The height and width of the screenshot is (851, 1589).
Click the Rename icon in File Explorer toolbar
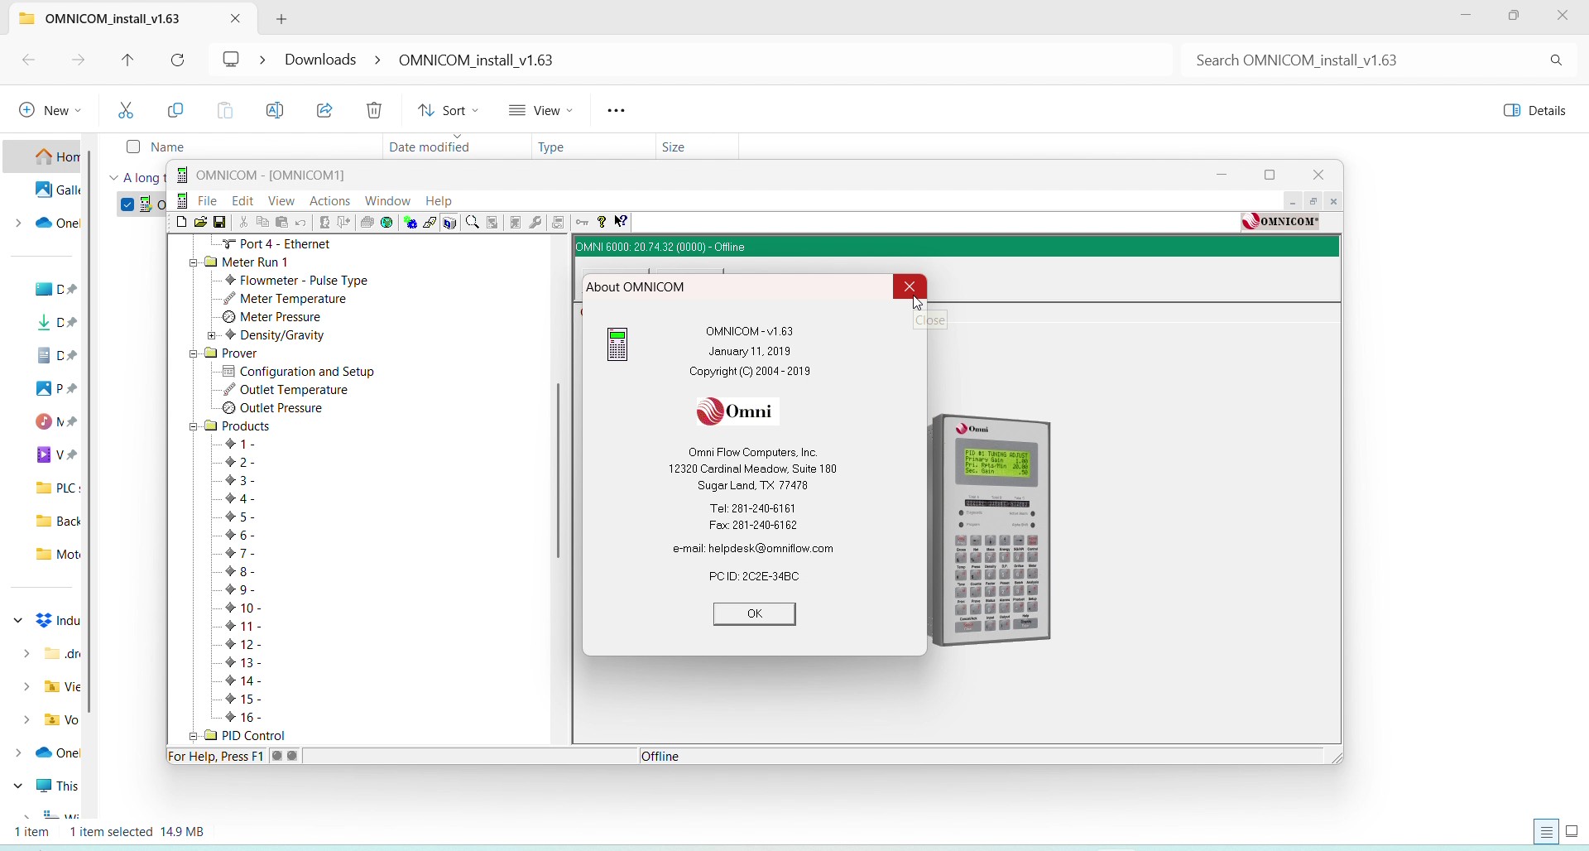(x=276, y=111)
